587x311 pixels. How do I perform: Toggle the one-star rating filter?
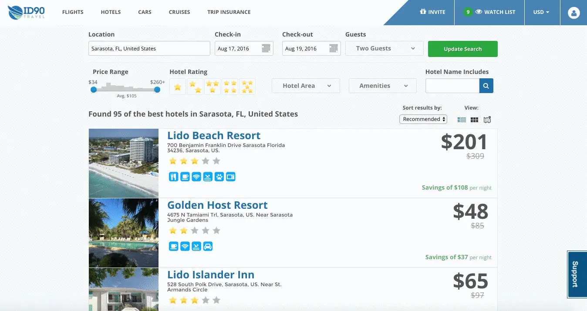click(x=178, y=87)
